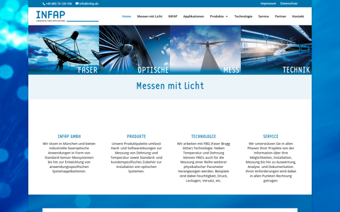Open the Messen mit Licht menu item
This screenshot has width=340, height=212.
point(150,16)
